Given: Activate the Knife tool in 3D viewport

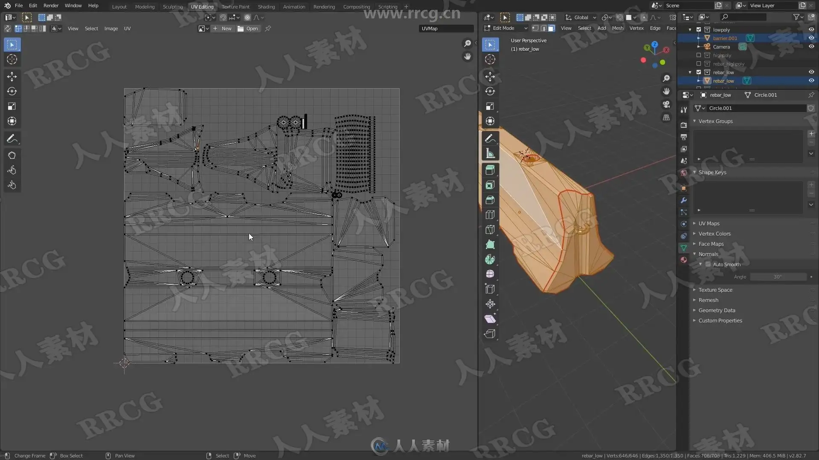Looking at the screenshot, I should (490, 230).
